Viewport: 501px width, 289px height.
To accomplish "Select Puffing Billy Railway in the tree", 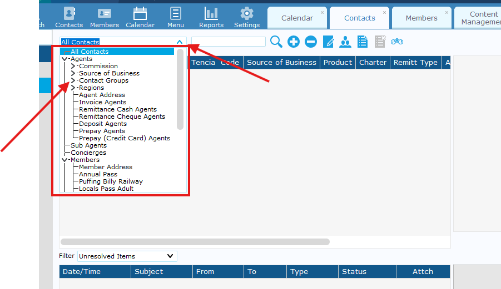I will tap(111, 181).
